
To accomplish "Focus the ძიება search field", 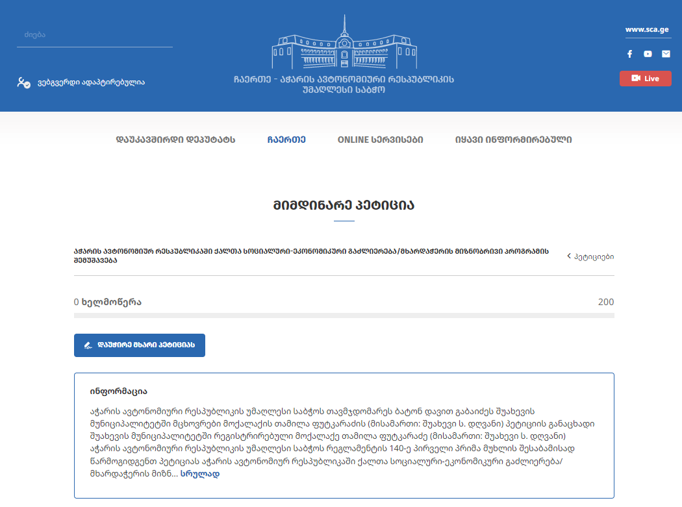I will tap(94, 35).
